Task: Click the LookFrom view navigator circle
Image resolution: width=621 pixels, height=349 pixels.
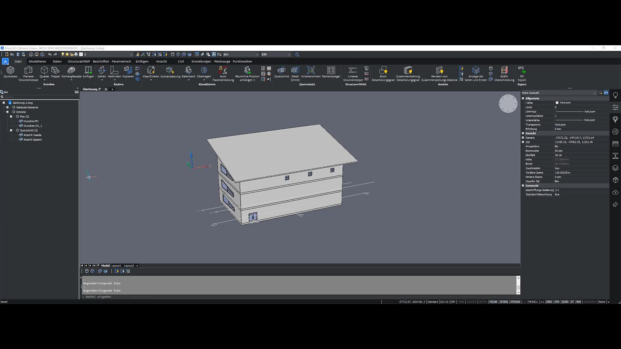Action: point(508,104)
